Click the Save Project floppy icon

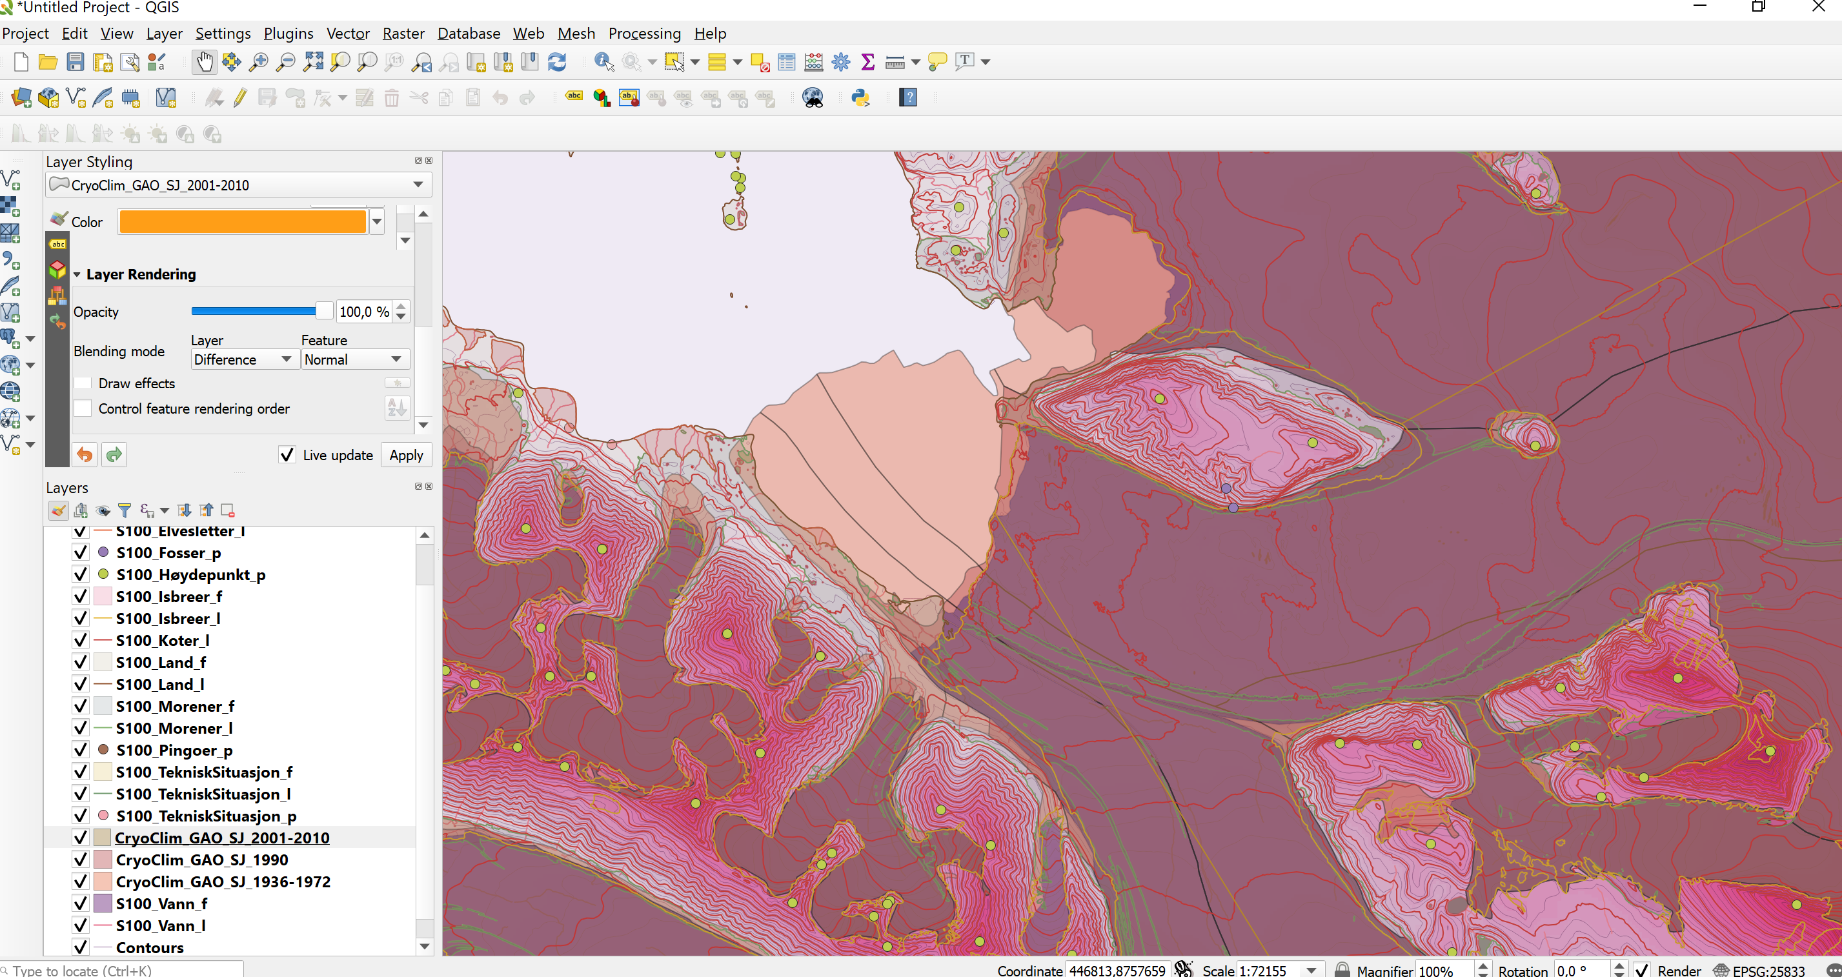click(75, 62)
